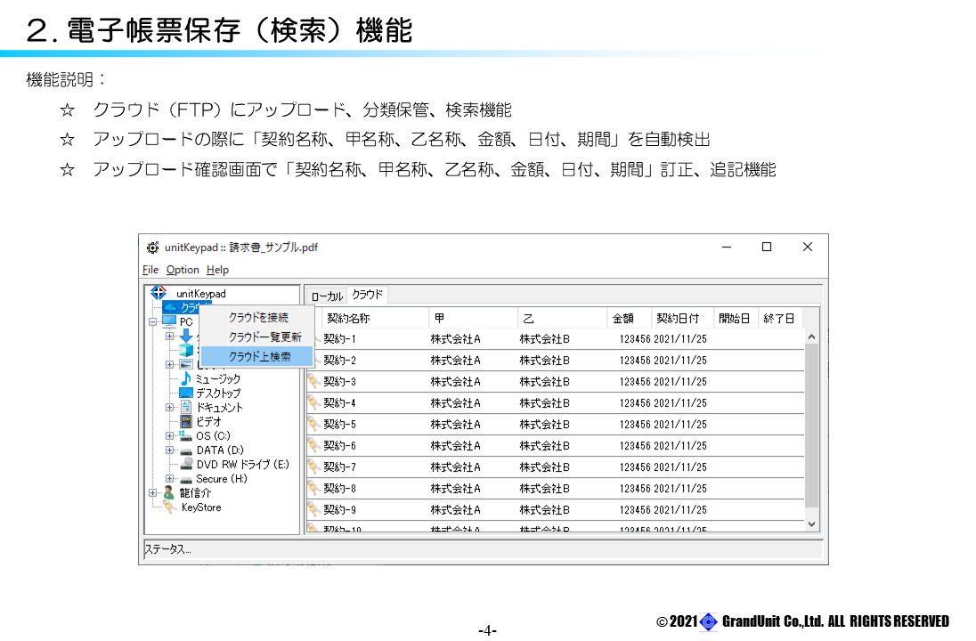Click the key icon of 契約-8 row
Viewport: 976px width, 641px height.
(313, 489)
